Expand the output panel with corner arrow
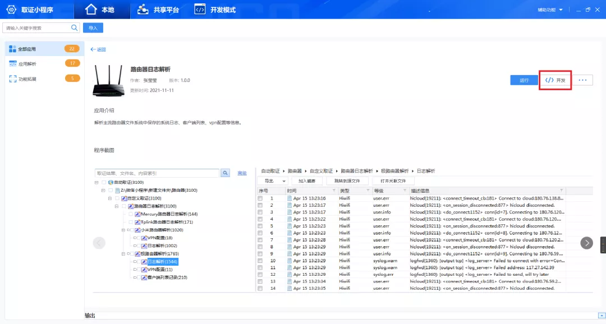The image size is (606, 324). [x=602, y=316]
